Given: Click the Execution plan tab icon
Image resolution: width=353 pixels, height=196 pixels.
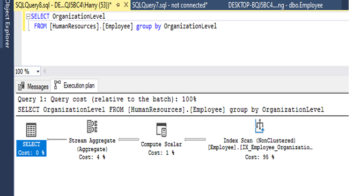Looking at the screenshot, I should coord(57,85).
